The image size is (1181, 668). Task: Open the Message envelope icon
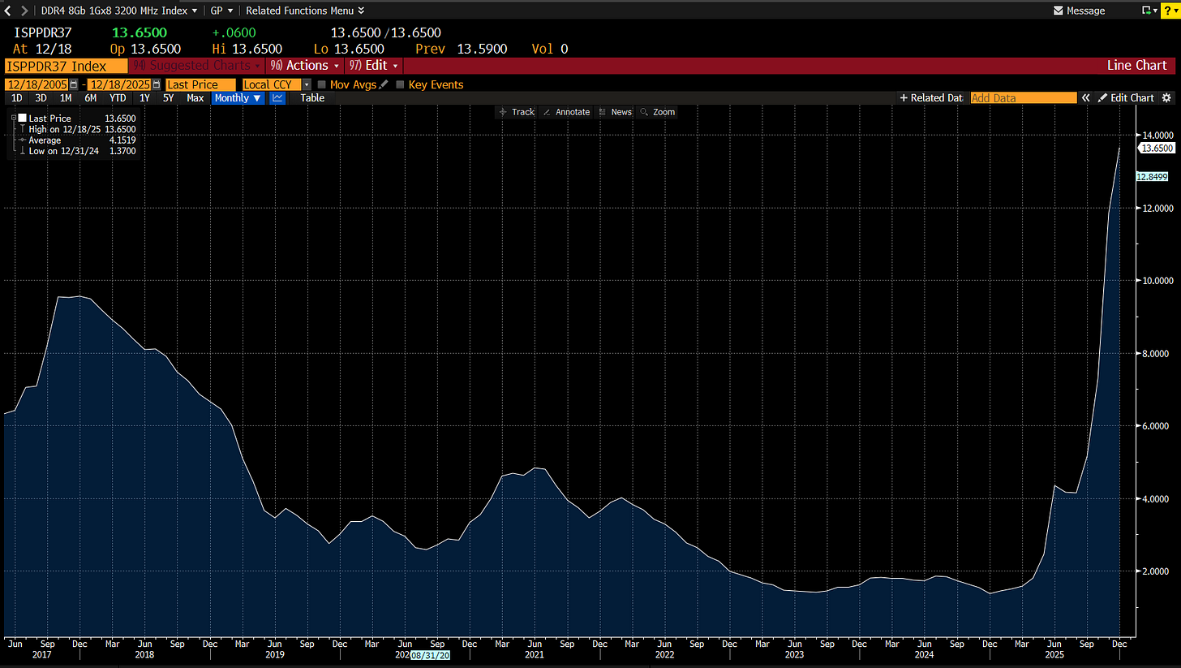coord(1058,11)
